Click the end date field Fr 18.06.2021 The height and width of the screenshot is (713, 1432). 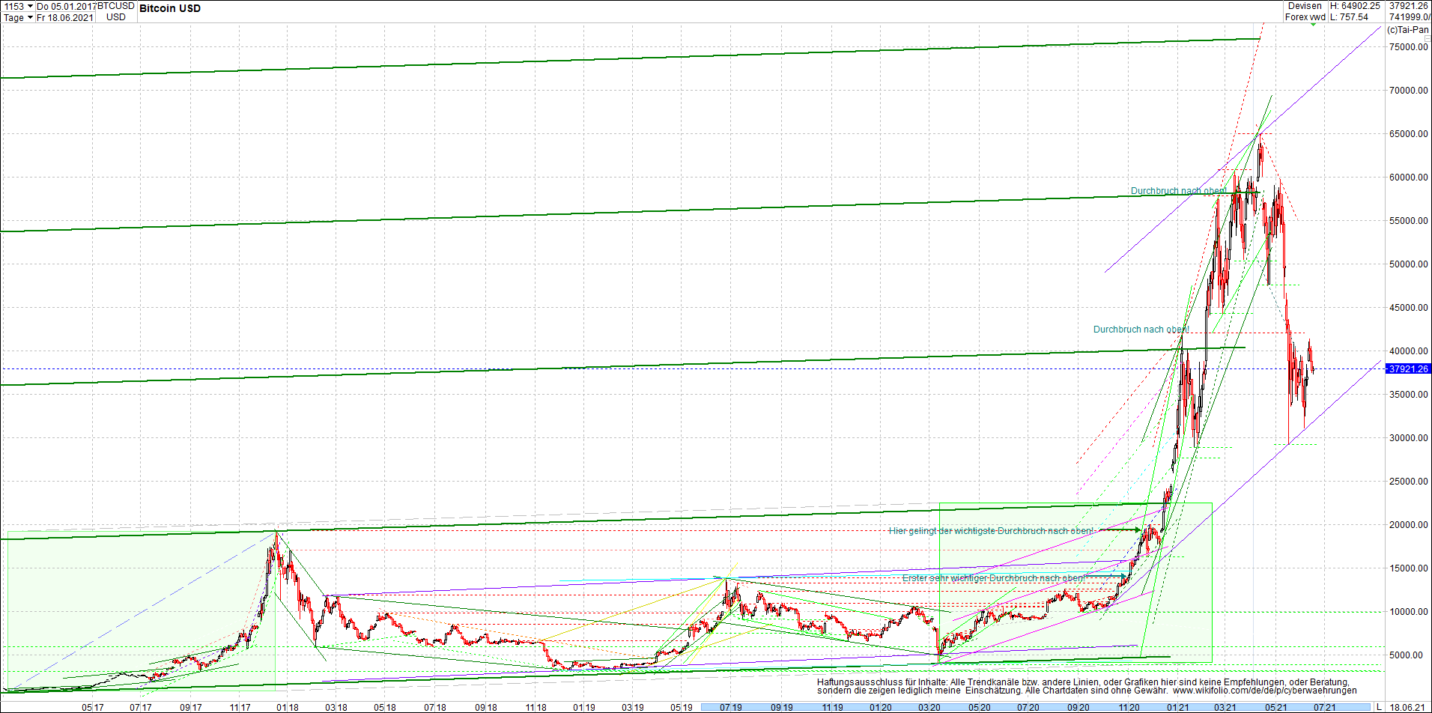64,18
